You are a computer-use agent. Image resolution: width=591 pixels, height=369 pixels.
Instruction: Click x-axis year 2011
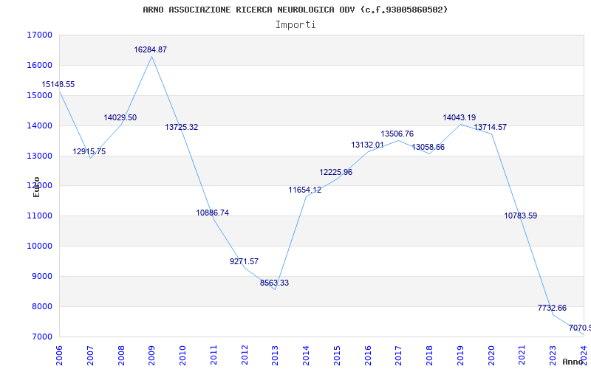click(x=213, y=355)
